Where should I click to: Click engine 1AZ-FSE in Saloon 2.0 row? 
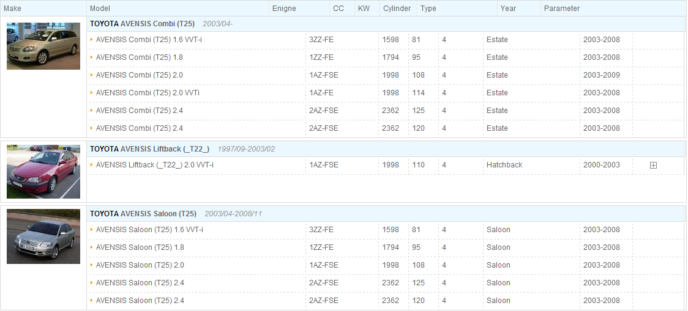click(324, 265)
